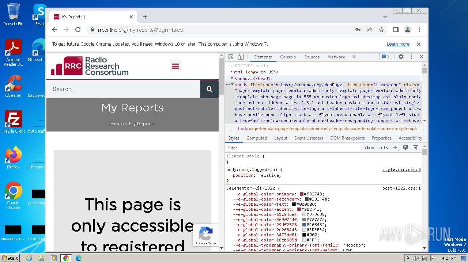Click the color swatch for #4054B2
468x263 pixels.
point(304,225)
